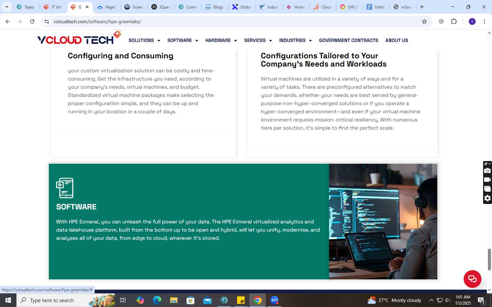View site information icon in address bar

coord(47,21)
